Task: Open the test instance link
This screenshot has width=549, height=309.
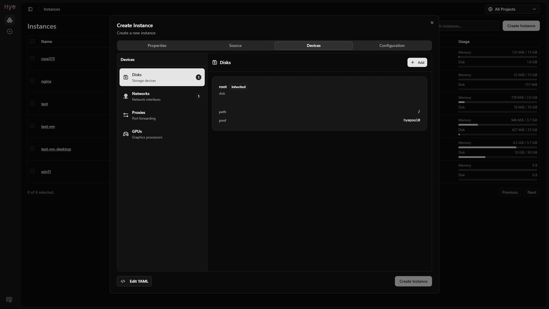Action: coord(45,104)
